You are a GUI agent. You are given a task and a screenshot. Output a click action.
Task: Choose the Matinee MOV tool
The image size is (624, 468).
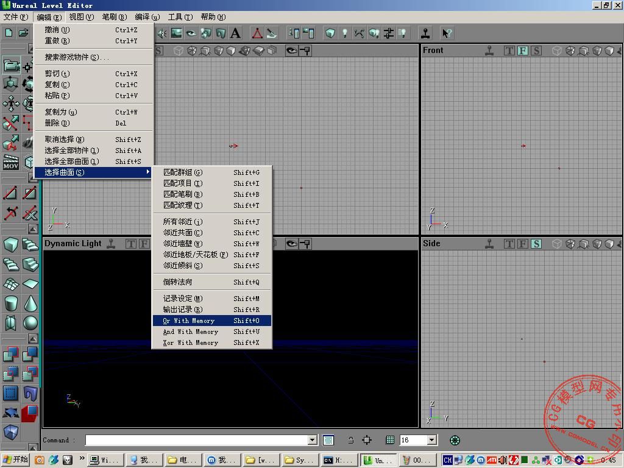11,161
